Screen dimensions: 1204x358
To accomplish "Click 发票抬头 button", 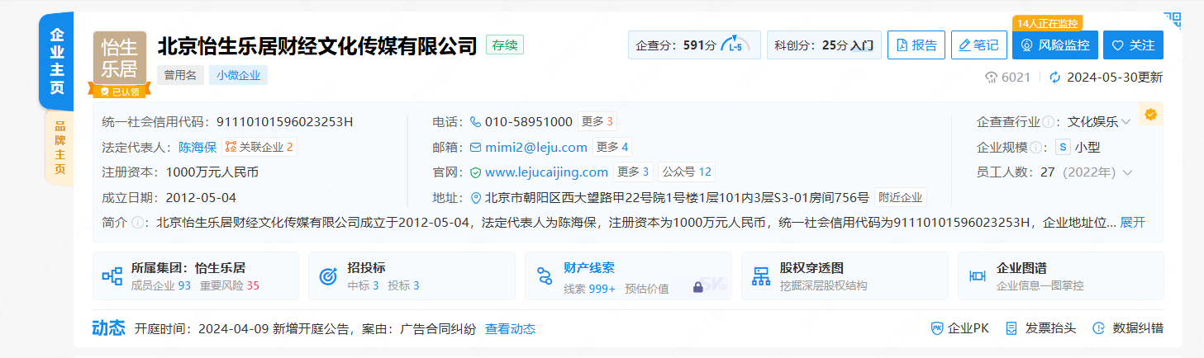I will (1040, 328).
